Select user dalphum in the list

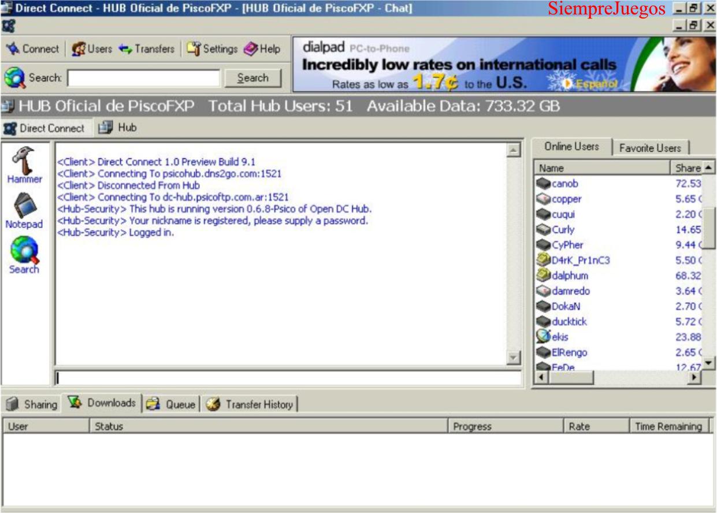coord(570,276)
